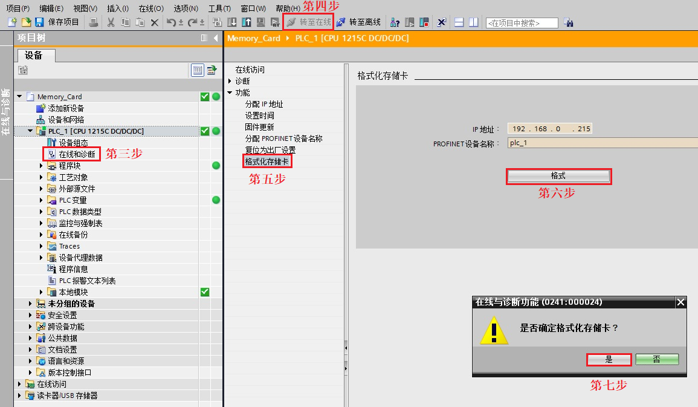Click the 格式 format button

pos(558,177)
